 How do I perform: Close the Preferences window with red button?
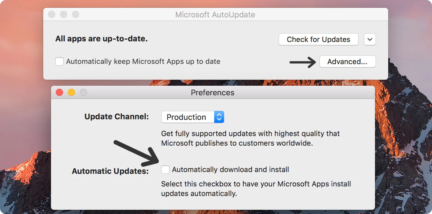(x=59, y=93)
